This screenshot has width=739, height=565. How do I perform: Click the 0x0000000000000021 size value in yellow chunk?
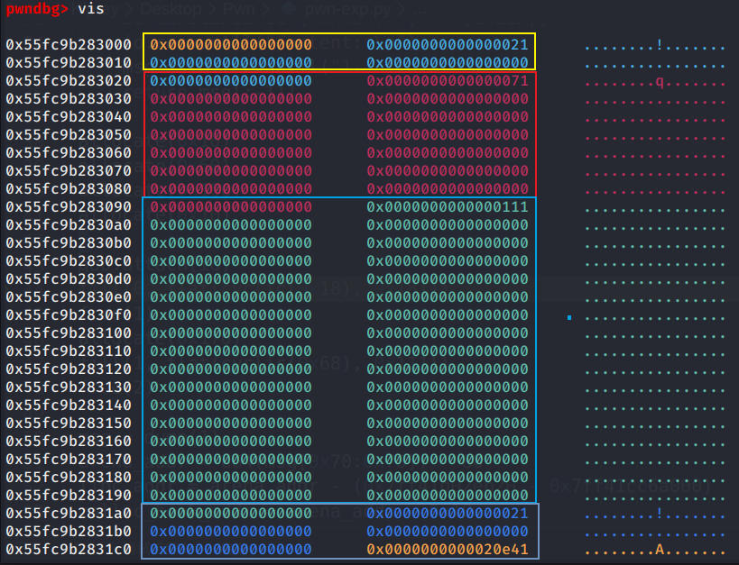tap(447, 44)
